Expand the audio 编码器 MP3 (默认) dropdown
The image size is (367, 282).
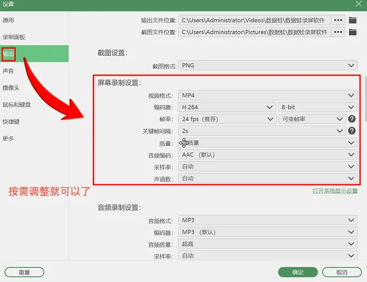point(268,232)
